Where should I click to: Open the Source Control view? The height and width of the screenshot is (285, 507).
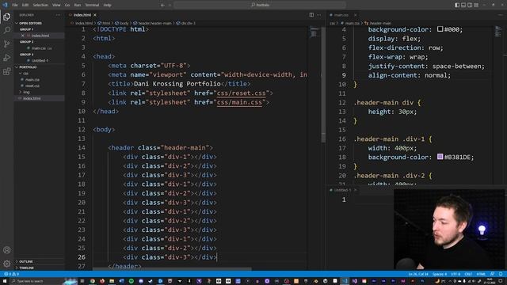click(7, 44)
